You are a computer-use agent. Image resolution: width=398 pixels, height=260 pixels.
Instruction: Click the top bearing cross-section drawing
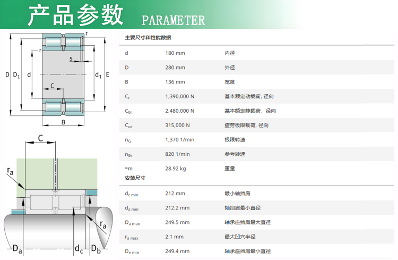(x=63, y=76)
